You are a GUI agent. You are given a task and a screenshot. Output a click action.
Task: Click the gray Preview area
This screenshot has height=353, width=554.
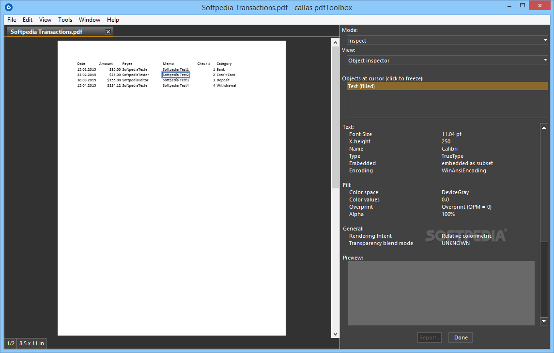pyautogui.click(x=441, y=293)
